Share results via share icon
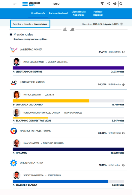The height and width of the screenshot is (195, 132). point(109,3)
